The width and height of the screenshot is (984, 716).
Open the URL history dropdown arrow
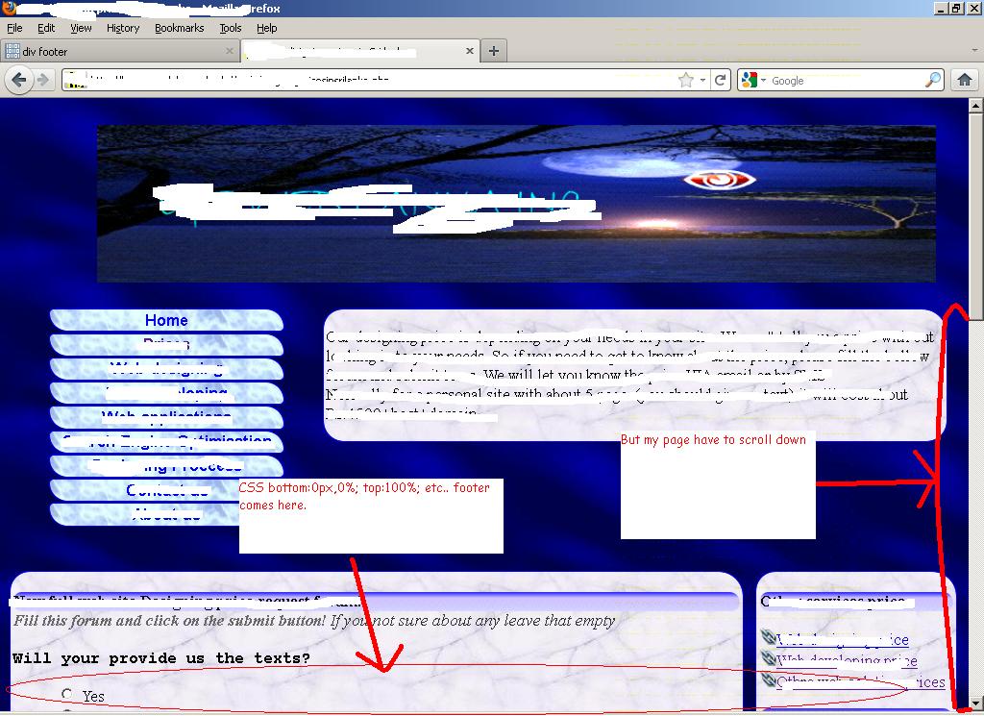[702, 81]
